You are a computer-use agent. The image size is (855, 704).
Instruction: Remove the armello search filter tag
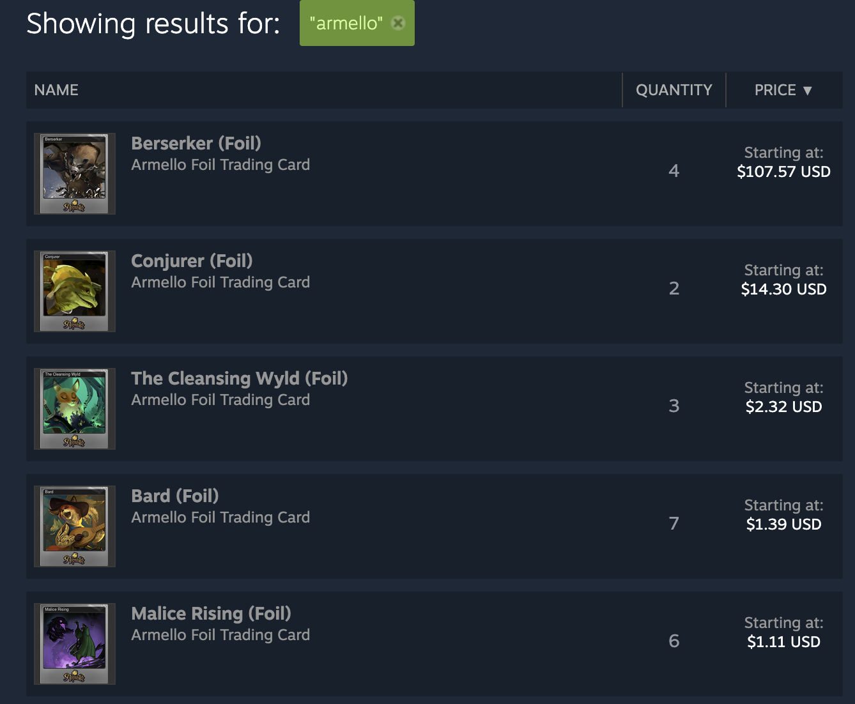pyautogui.click(x=399, y=22)
